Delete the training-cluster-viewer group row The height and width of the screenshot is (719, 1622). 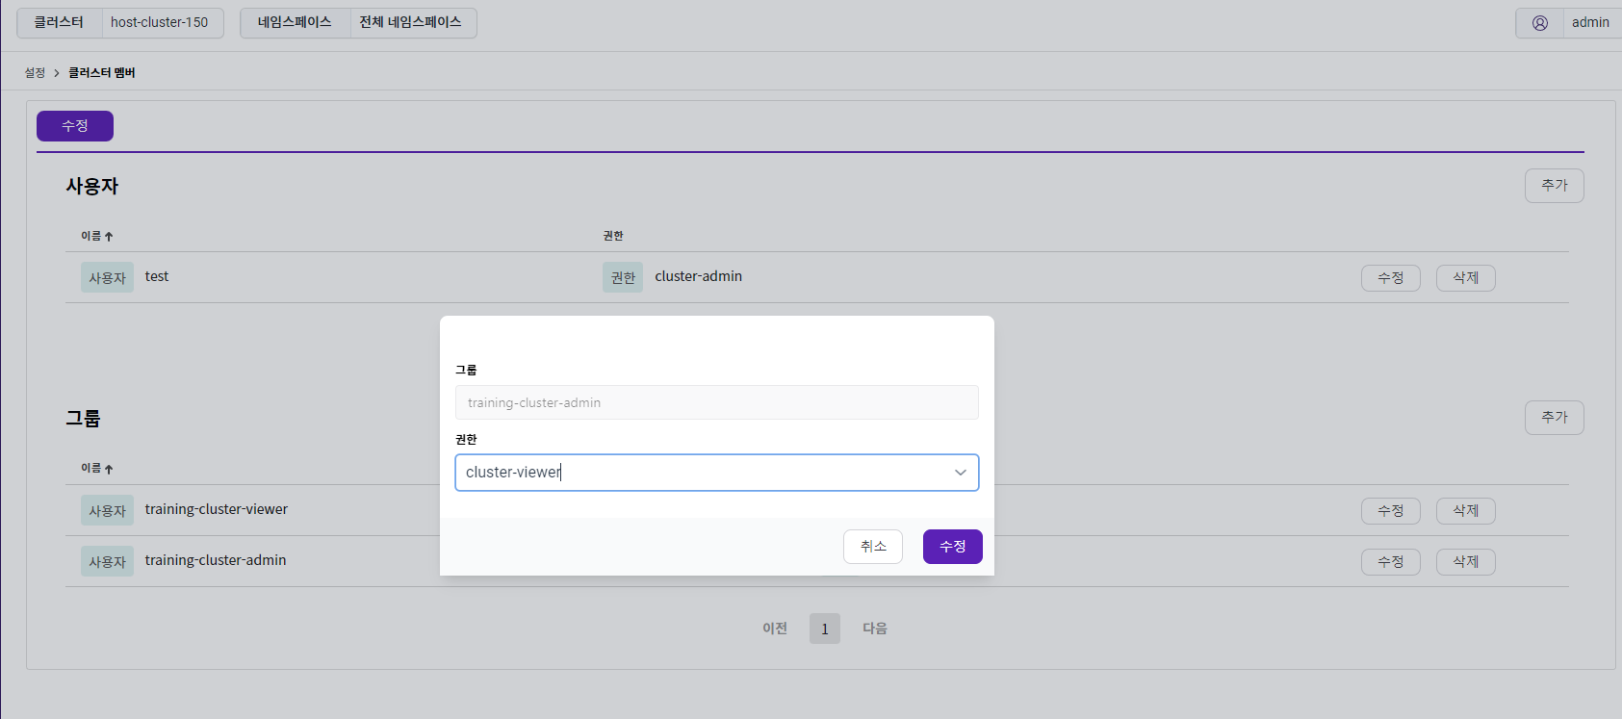[1466, 511]
